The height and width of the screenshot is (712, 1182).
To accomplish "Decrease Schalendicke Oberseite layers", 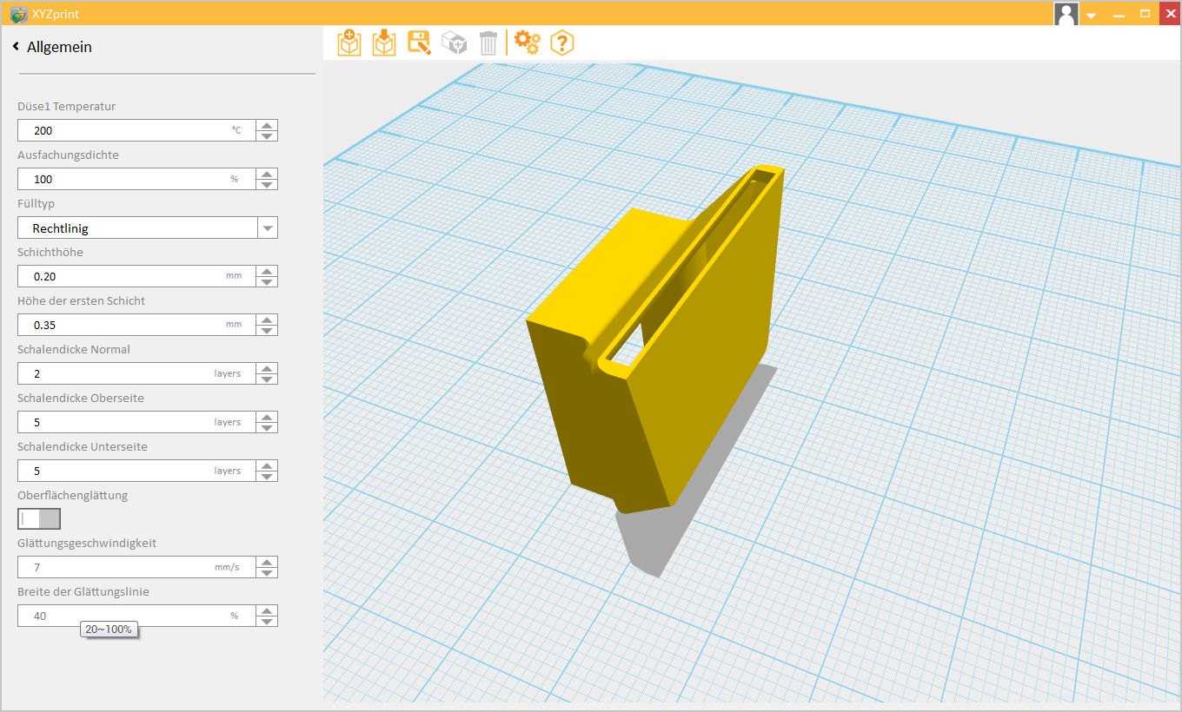I will (x=268, y=427).
